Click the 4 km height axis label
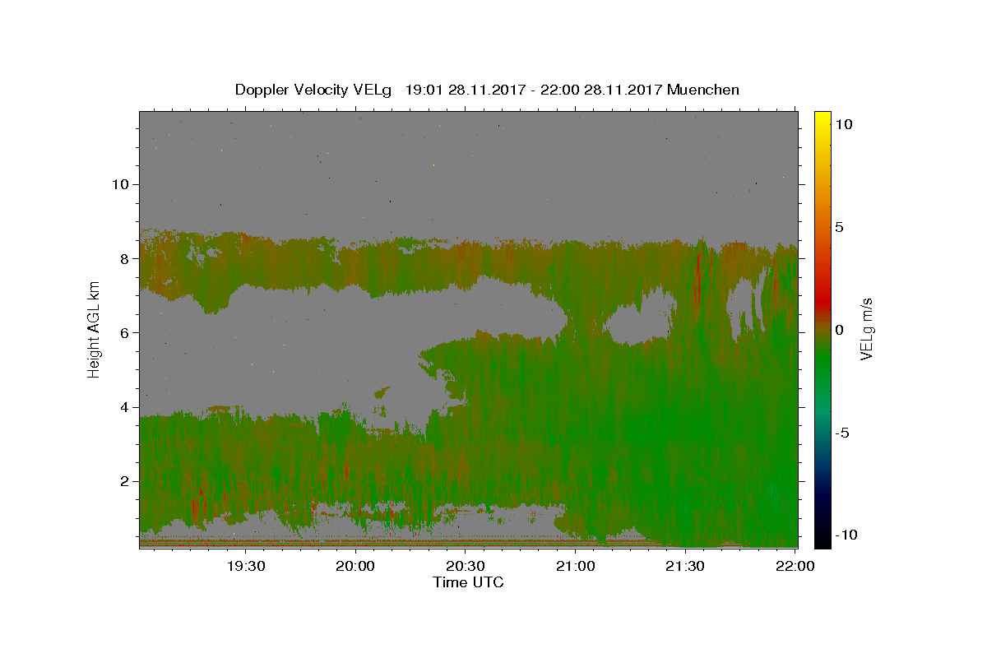Viewport: 987px width, 658px height. tap(123, 407)
